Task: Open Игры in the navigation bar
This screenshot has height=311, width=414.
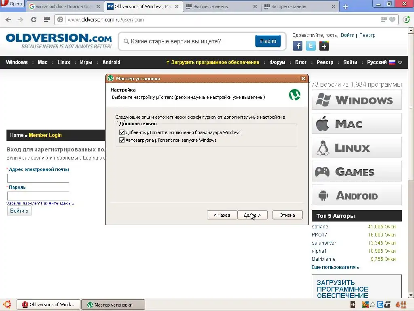Action: pos(87,62)
